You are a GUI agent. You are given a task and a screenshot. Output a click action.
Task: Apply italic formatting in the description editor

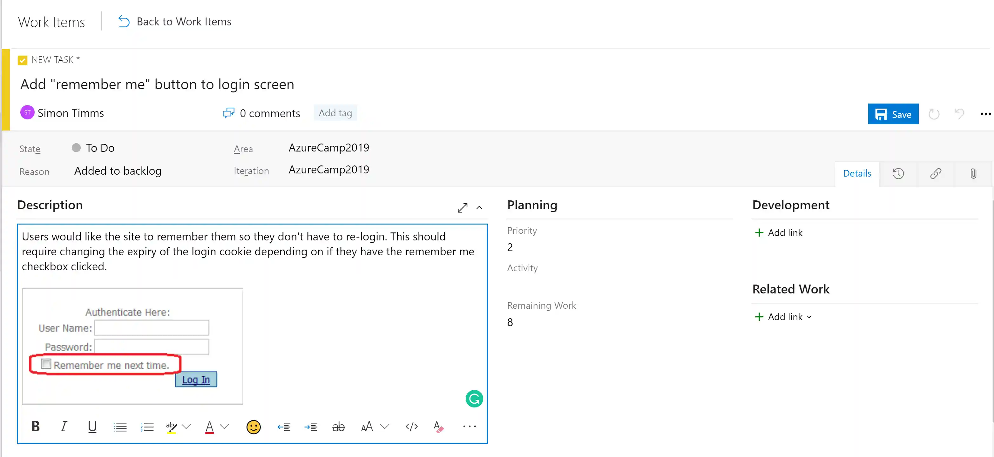click(x=64, y=426)
